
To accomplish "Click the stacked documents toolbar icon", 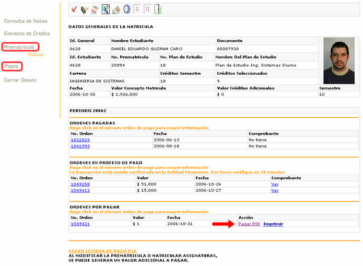I will pyautogui.click(x=95, y=10).
